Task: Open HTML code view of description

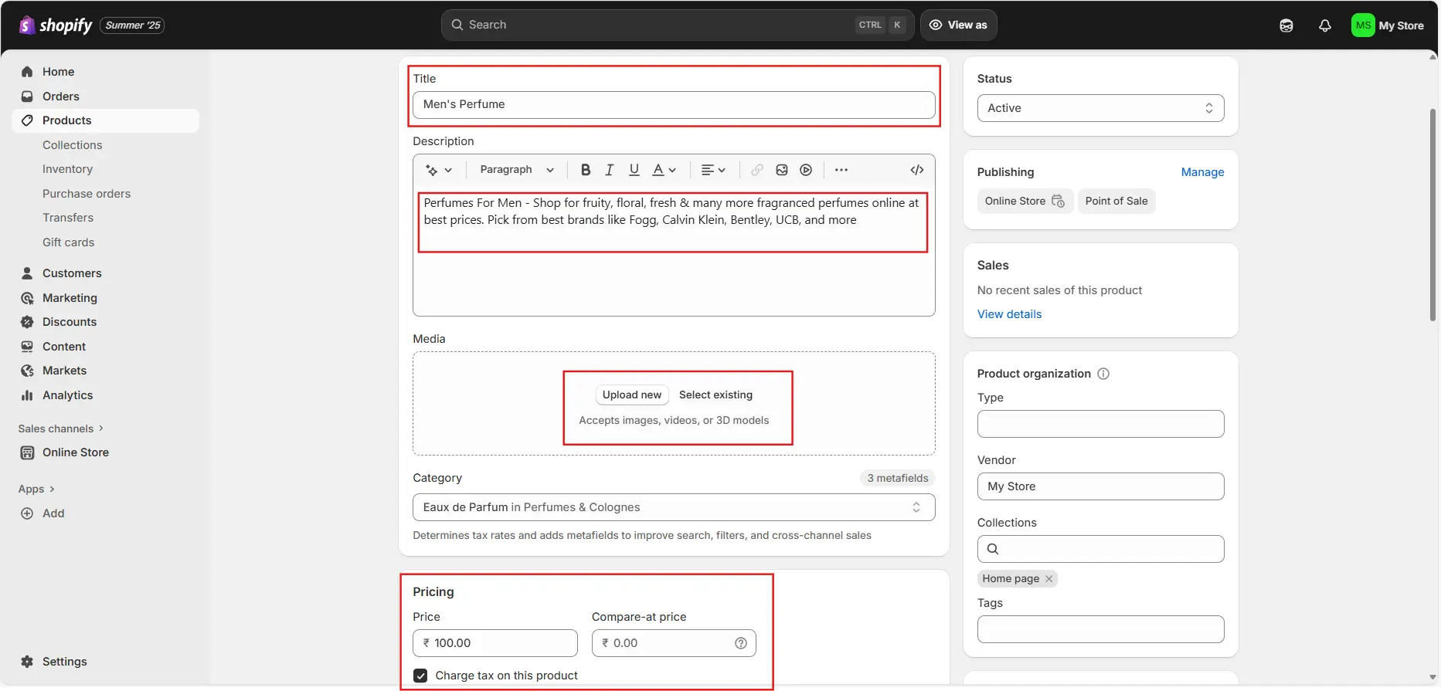Action: pyautogui.click(x=917, y=170)
